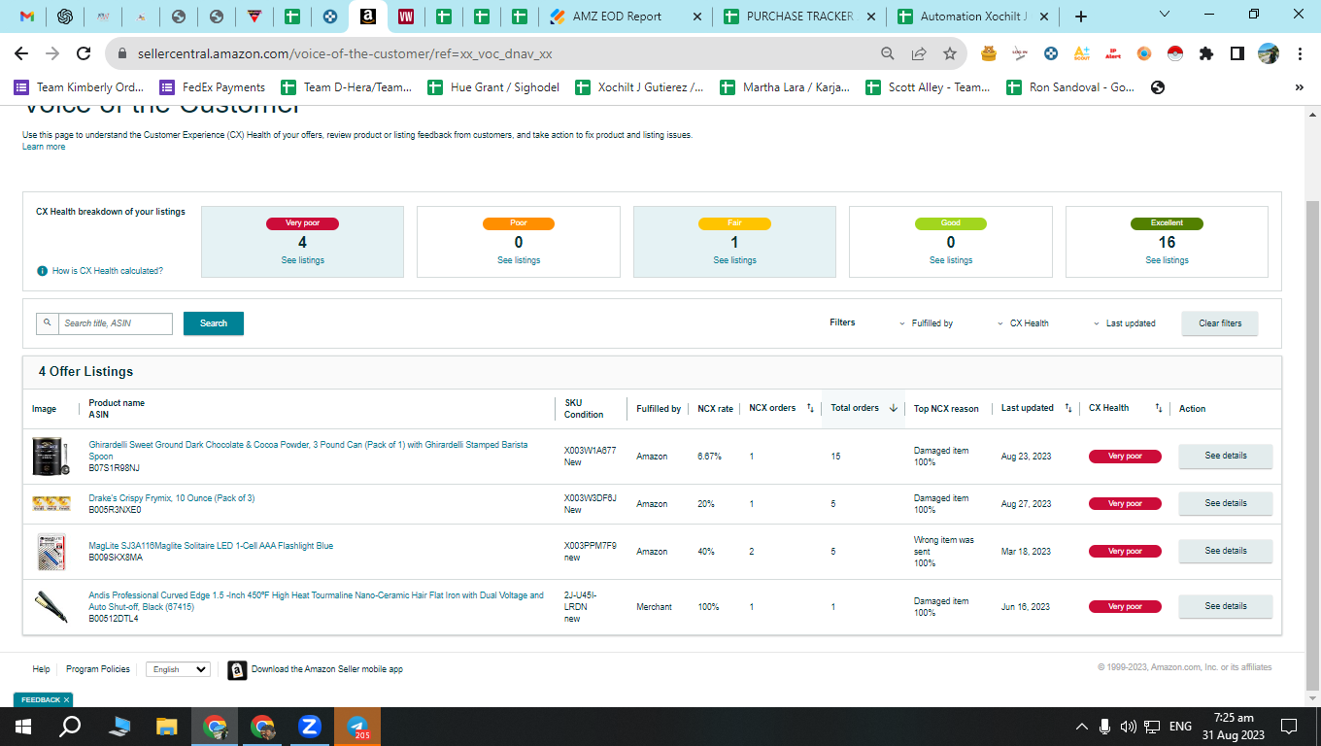Share this page from the address bar
This screenshot has height=746, width=1321.
[919, 53]
